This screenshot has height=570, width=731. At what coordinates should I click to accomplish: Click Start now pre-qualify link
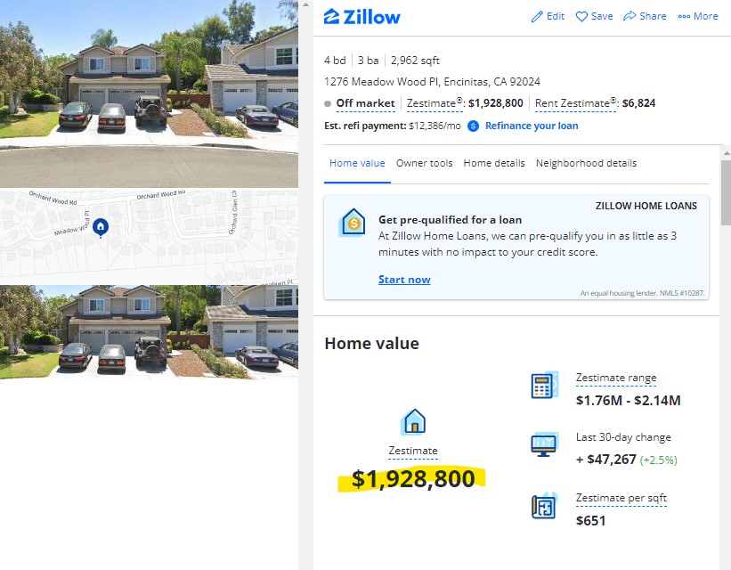click(x=404, y=280)
